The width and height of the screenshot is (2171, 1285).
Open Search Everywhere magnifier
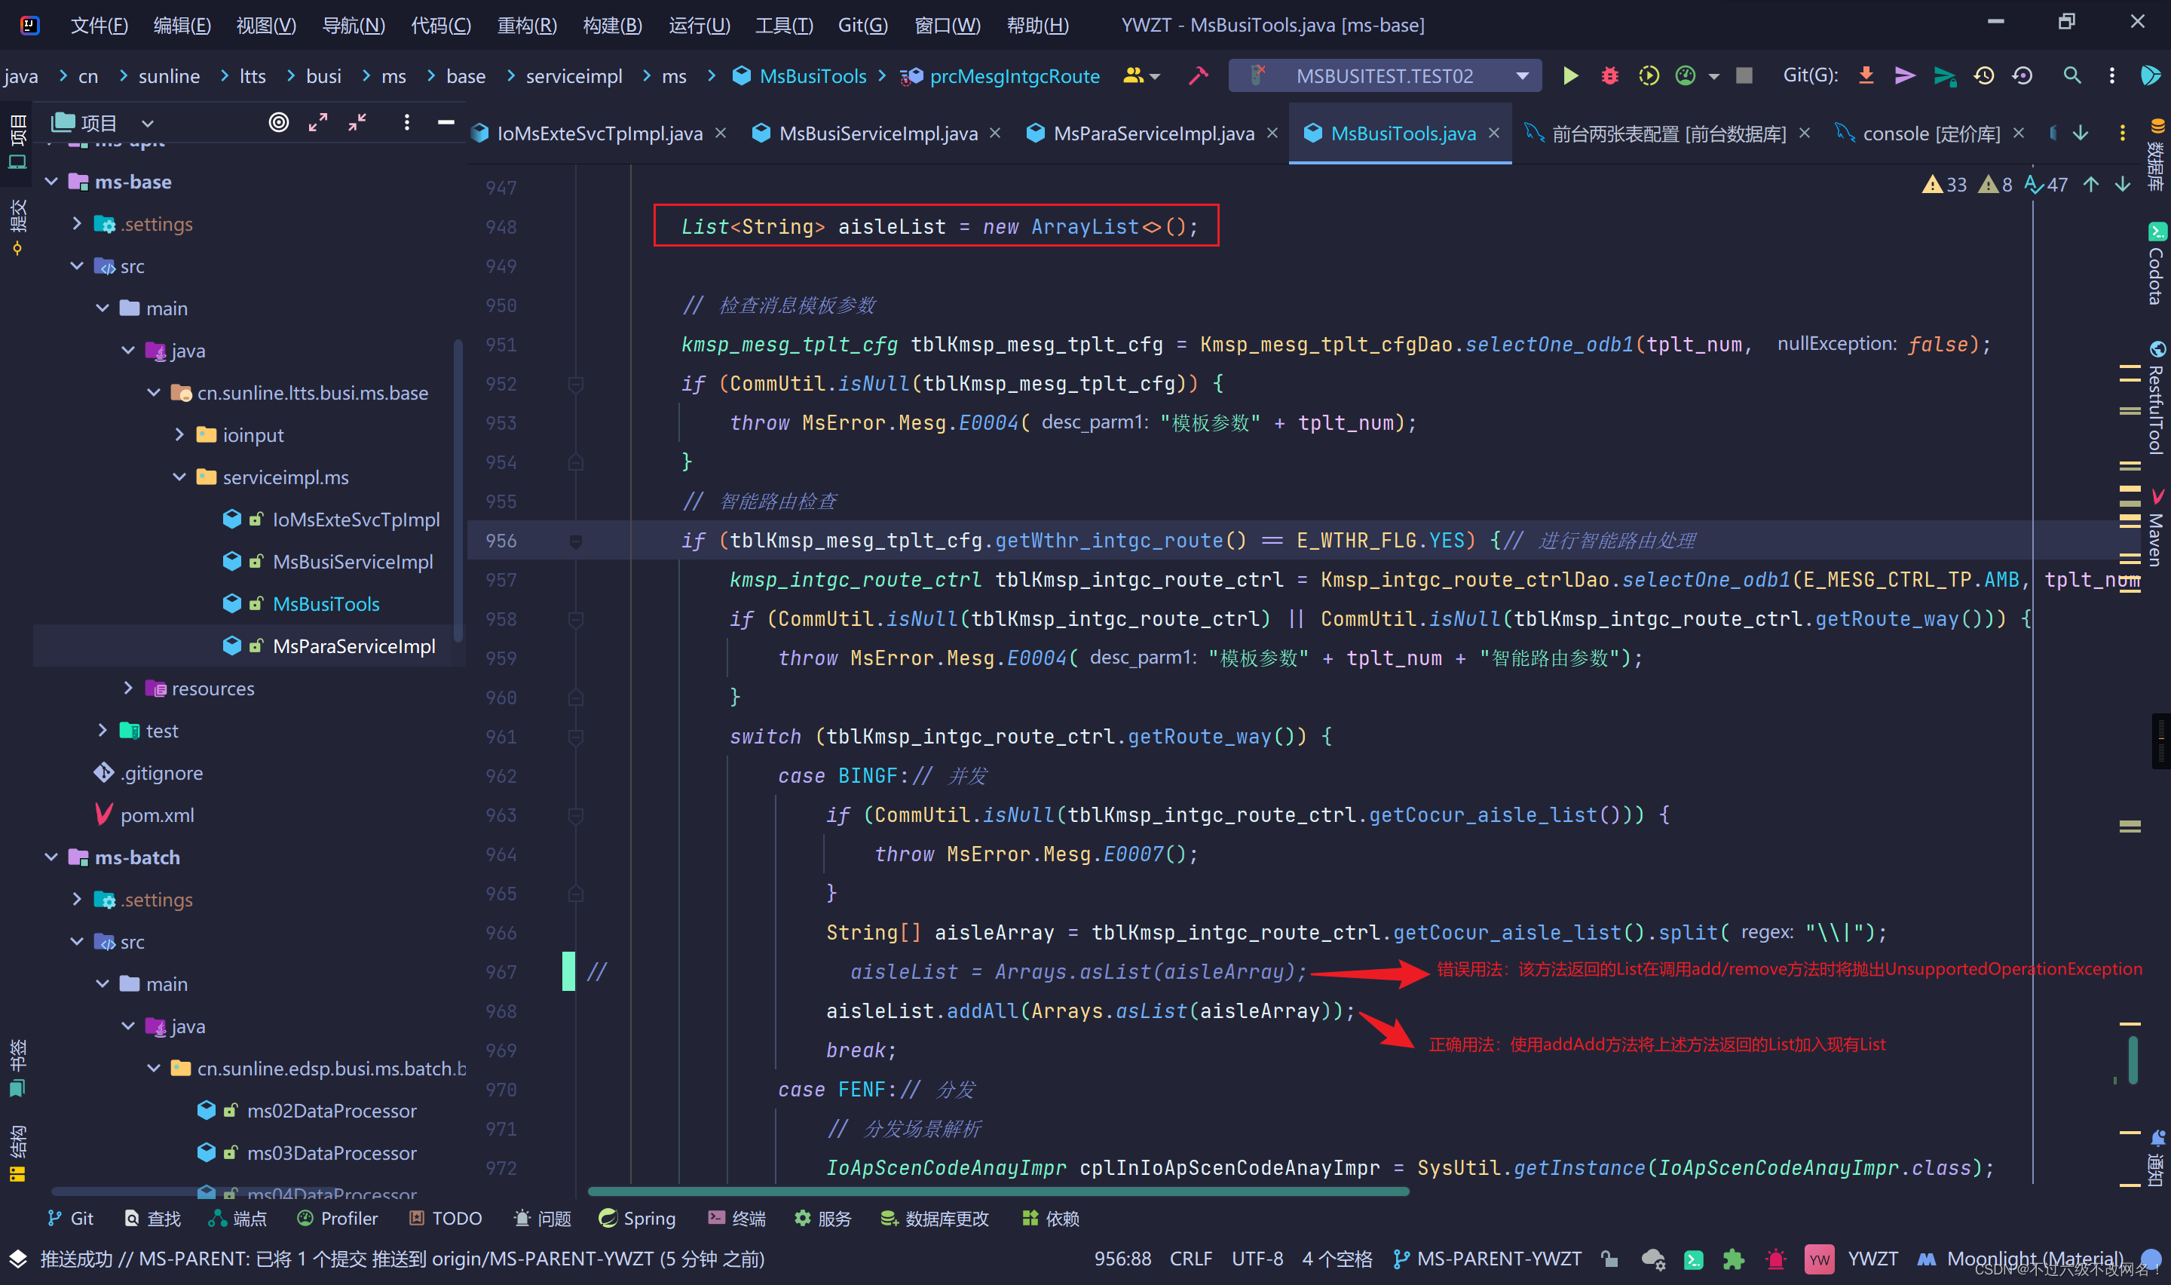[x=2071, y=76]
